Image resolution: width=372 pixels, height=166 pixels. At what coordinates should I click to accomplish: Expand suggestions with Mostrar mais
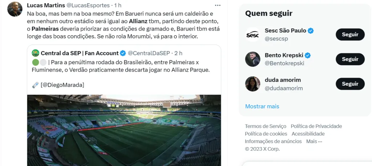point(262,106)
